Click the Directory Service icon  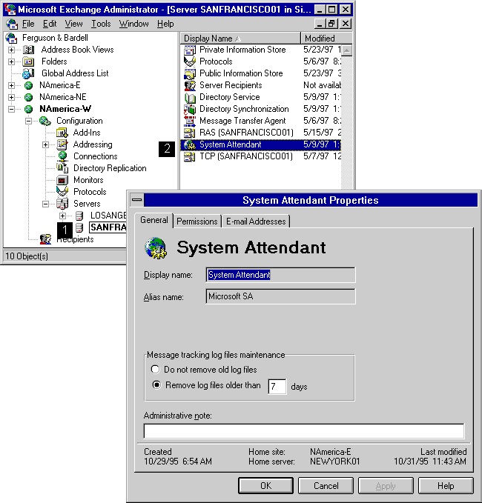pos(190,98)
